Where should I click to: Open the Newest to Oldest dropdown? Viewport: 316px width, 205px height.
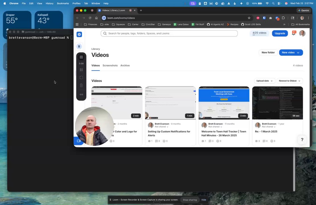pyautogui.click(x=290, y=81)
